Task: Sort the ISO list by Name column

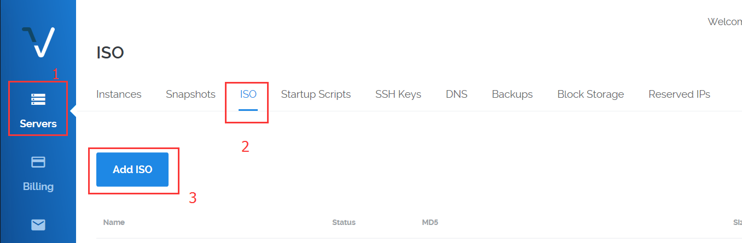Action: pyautogui.click(x=114, y=222)
